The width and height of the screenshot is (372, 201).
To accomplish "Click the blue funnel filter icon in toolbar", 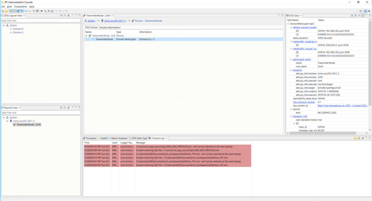I will click(22, 11).
